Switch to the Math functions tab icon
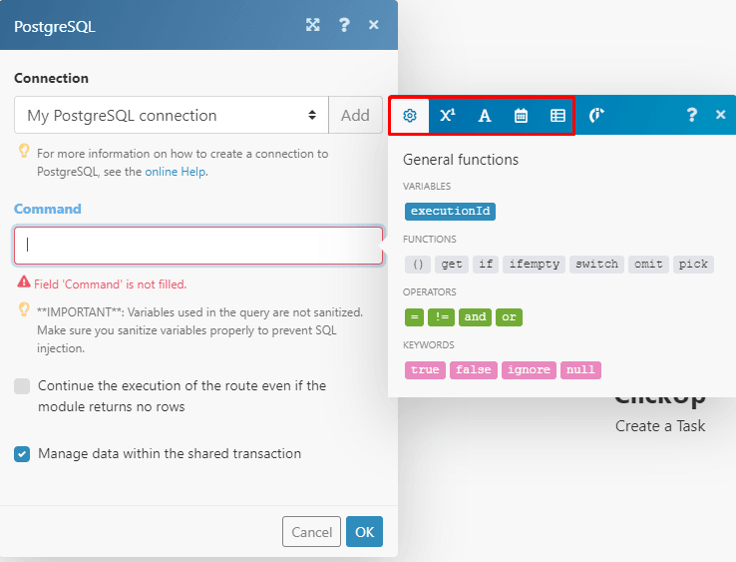The height and width of the screenshot is (562, 736). [x=447, y=116]
